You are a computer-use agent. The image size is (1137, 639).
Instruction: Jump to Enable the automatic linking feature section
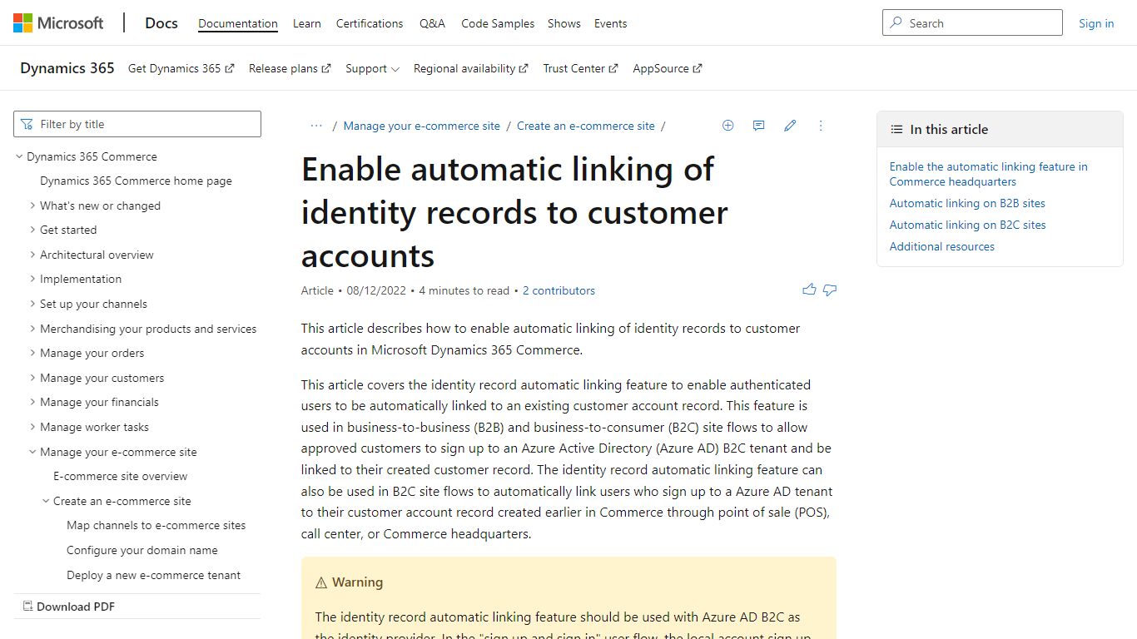989,174
